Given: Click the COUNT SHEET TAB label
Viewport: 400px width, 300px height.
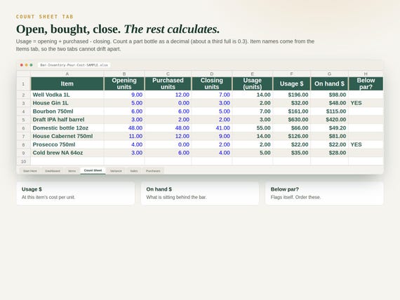Looking at the screenshot, I should click(x=45, y=17).
